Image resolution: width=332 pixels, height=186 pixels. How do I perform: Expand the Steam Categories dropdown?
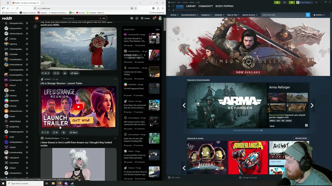pyautogui.click(x=206, y=15)
